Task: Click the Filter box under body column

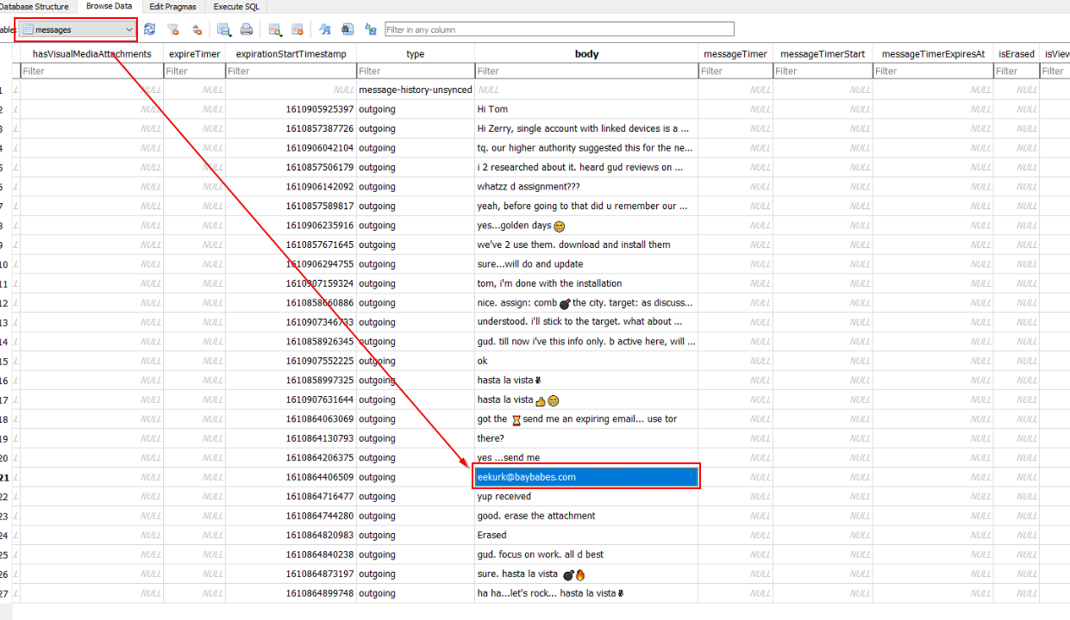Action: click(586, 71)
